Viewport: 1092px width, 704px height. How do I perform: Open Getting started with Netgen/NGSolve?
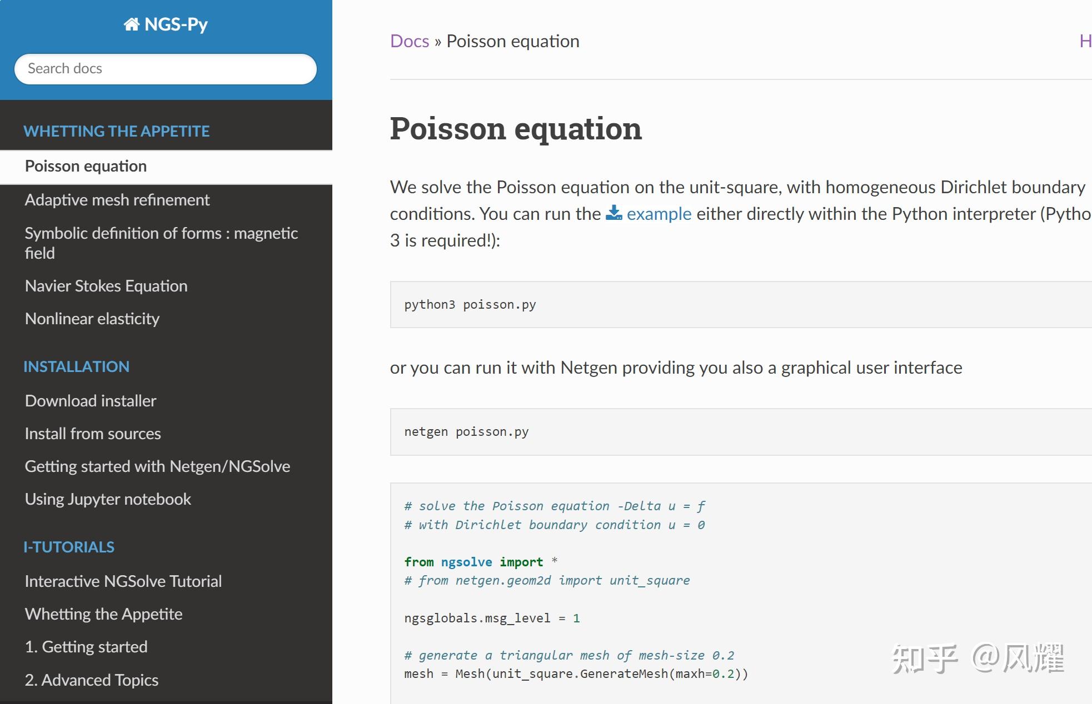(x=157, y=466)
